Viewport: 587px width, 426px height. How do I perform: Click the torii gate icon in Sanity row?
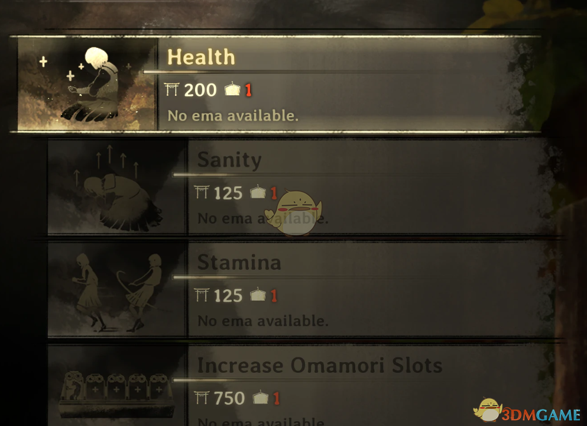(x=202, y=192)
